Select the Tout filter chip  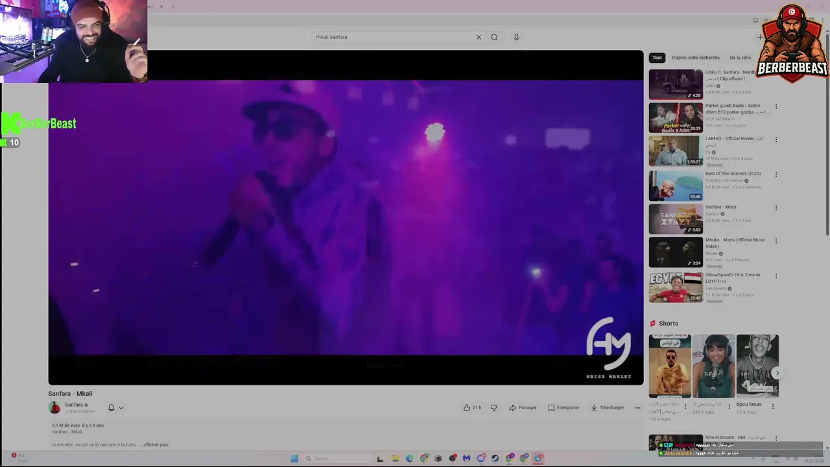click(x=657, y=58)
